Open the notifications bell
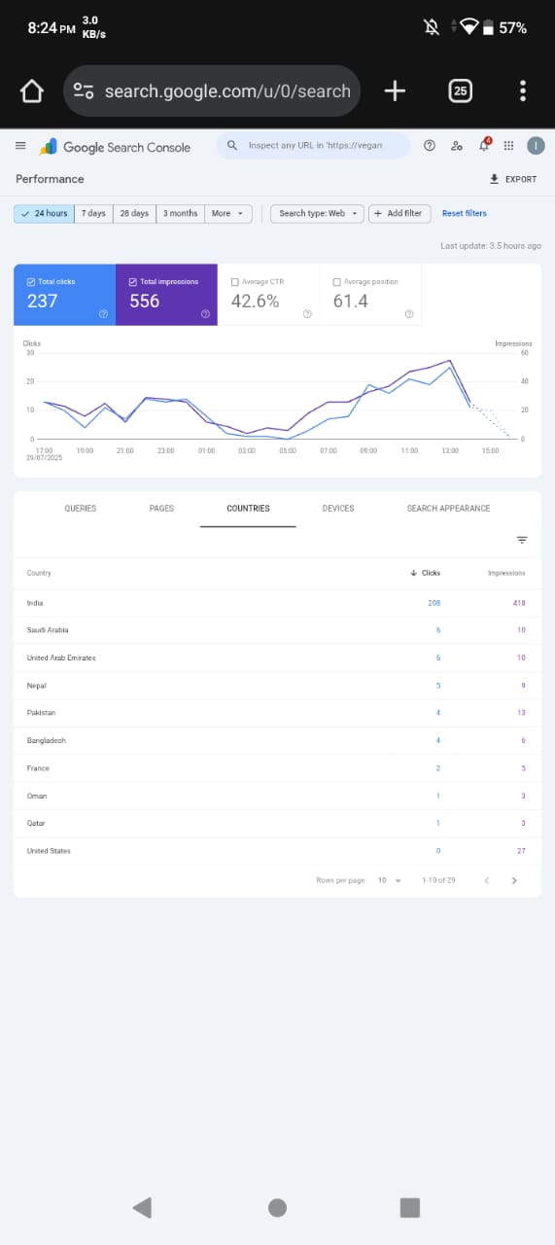 484,145
